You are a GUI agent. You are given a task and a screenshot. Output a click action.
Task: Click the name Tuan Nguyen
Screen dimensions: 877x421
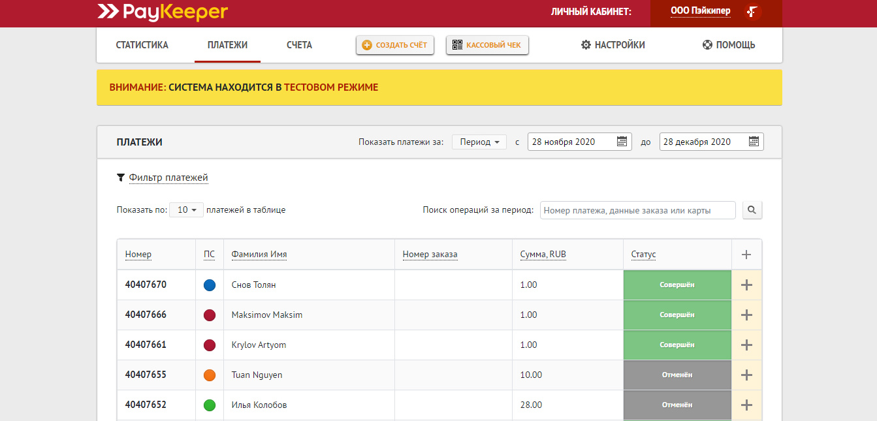(257, 375)
